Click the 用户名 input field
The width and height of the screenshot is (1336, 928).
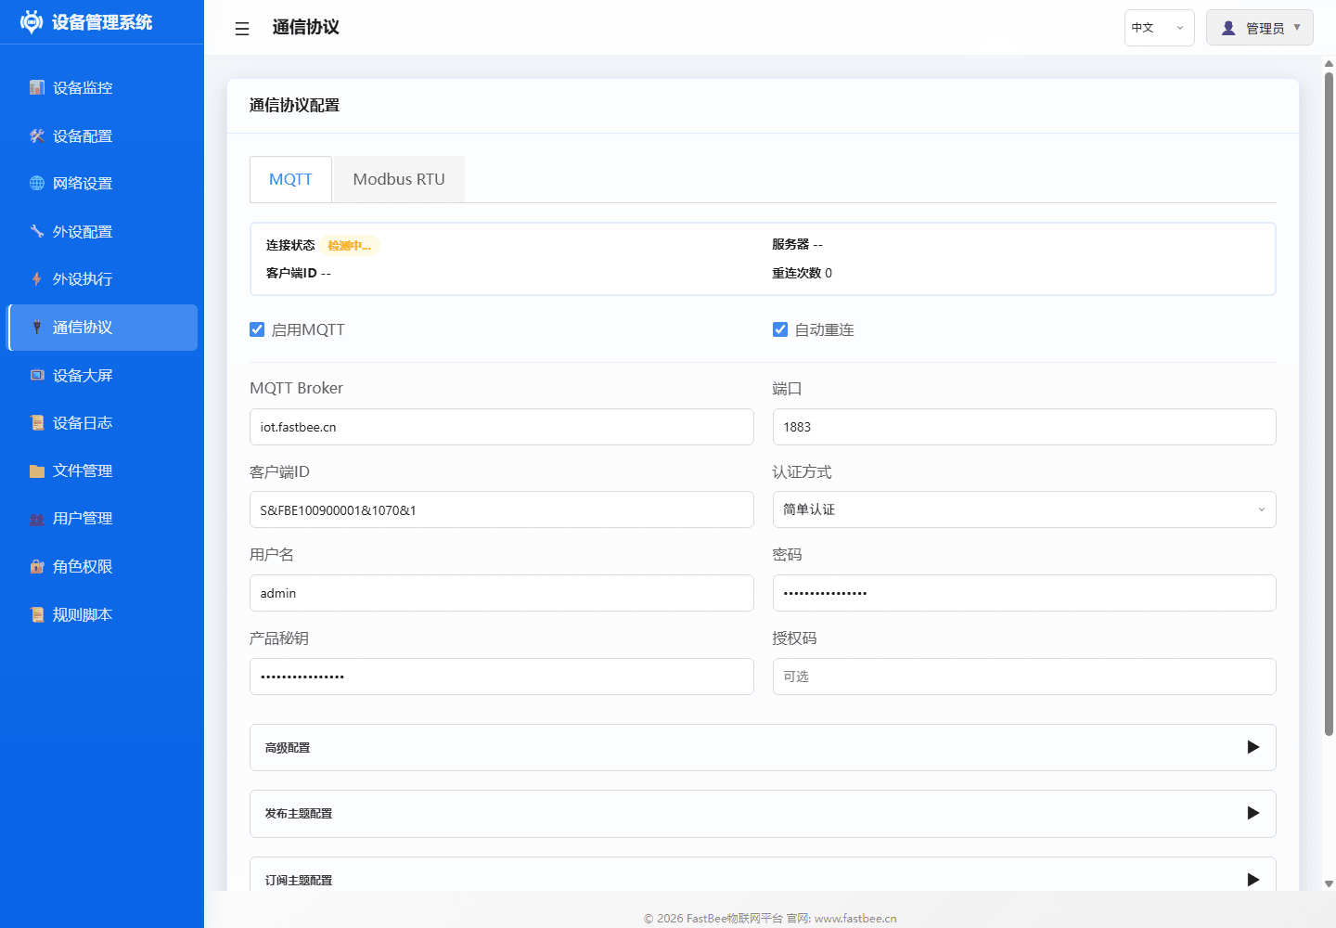click(502, 593)
